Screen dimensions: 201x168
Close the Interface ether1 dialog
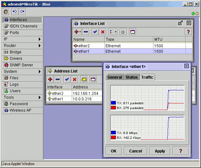point(187,66)
